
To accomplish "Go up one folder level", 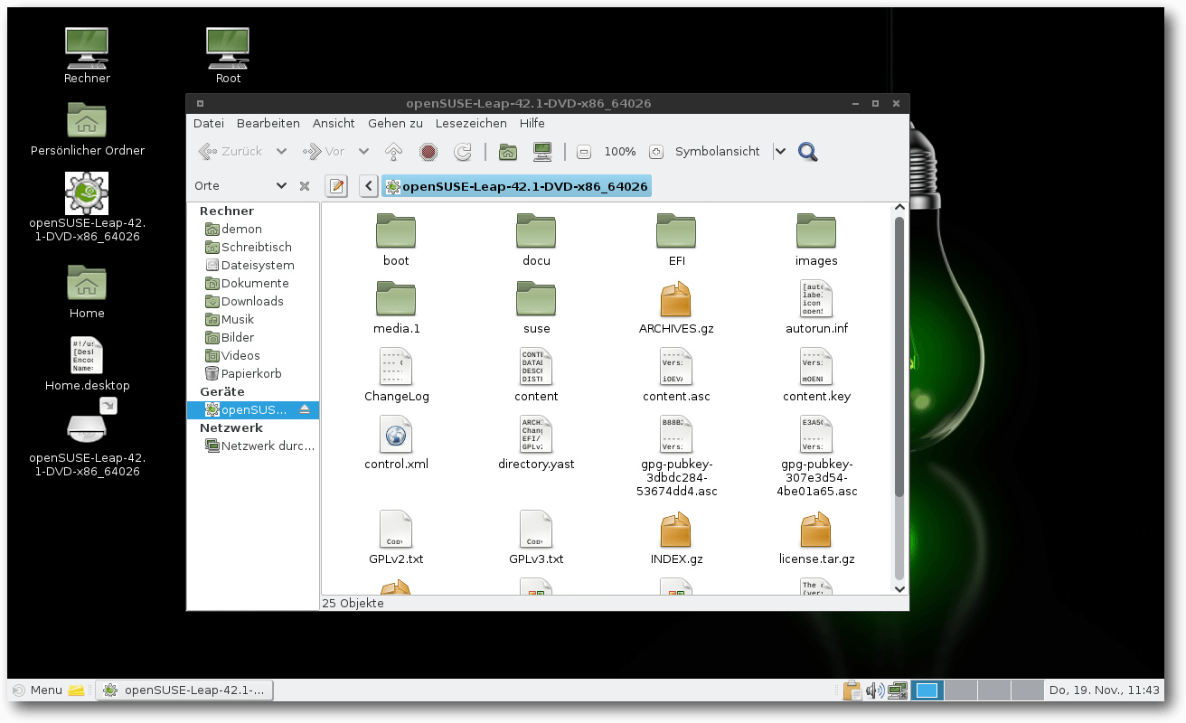I will (393, 152).
